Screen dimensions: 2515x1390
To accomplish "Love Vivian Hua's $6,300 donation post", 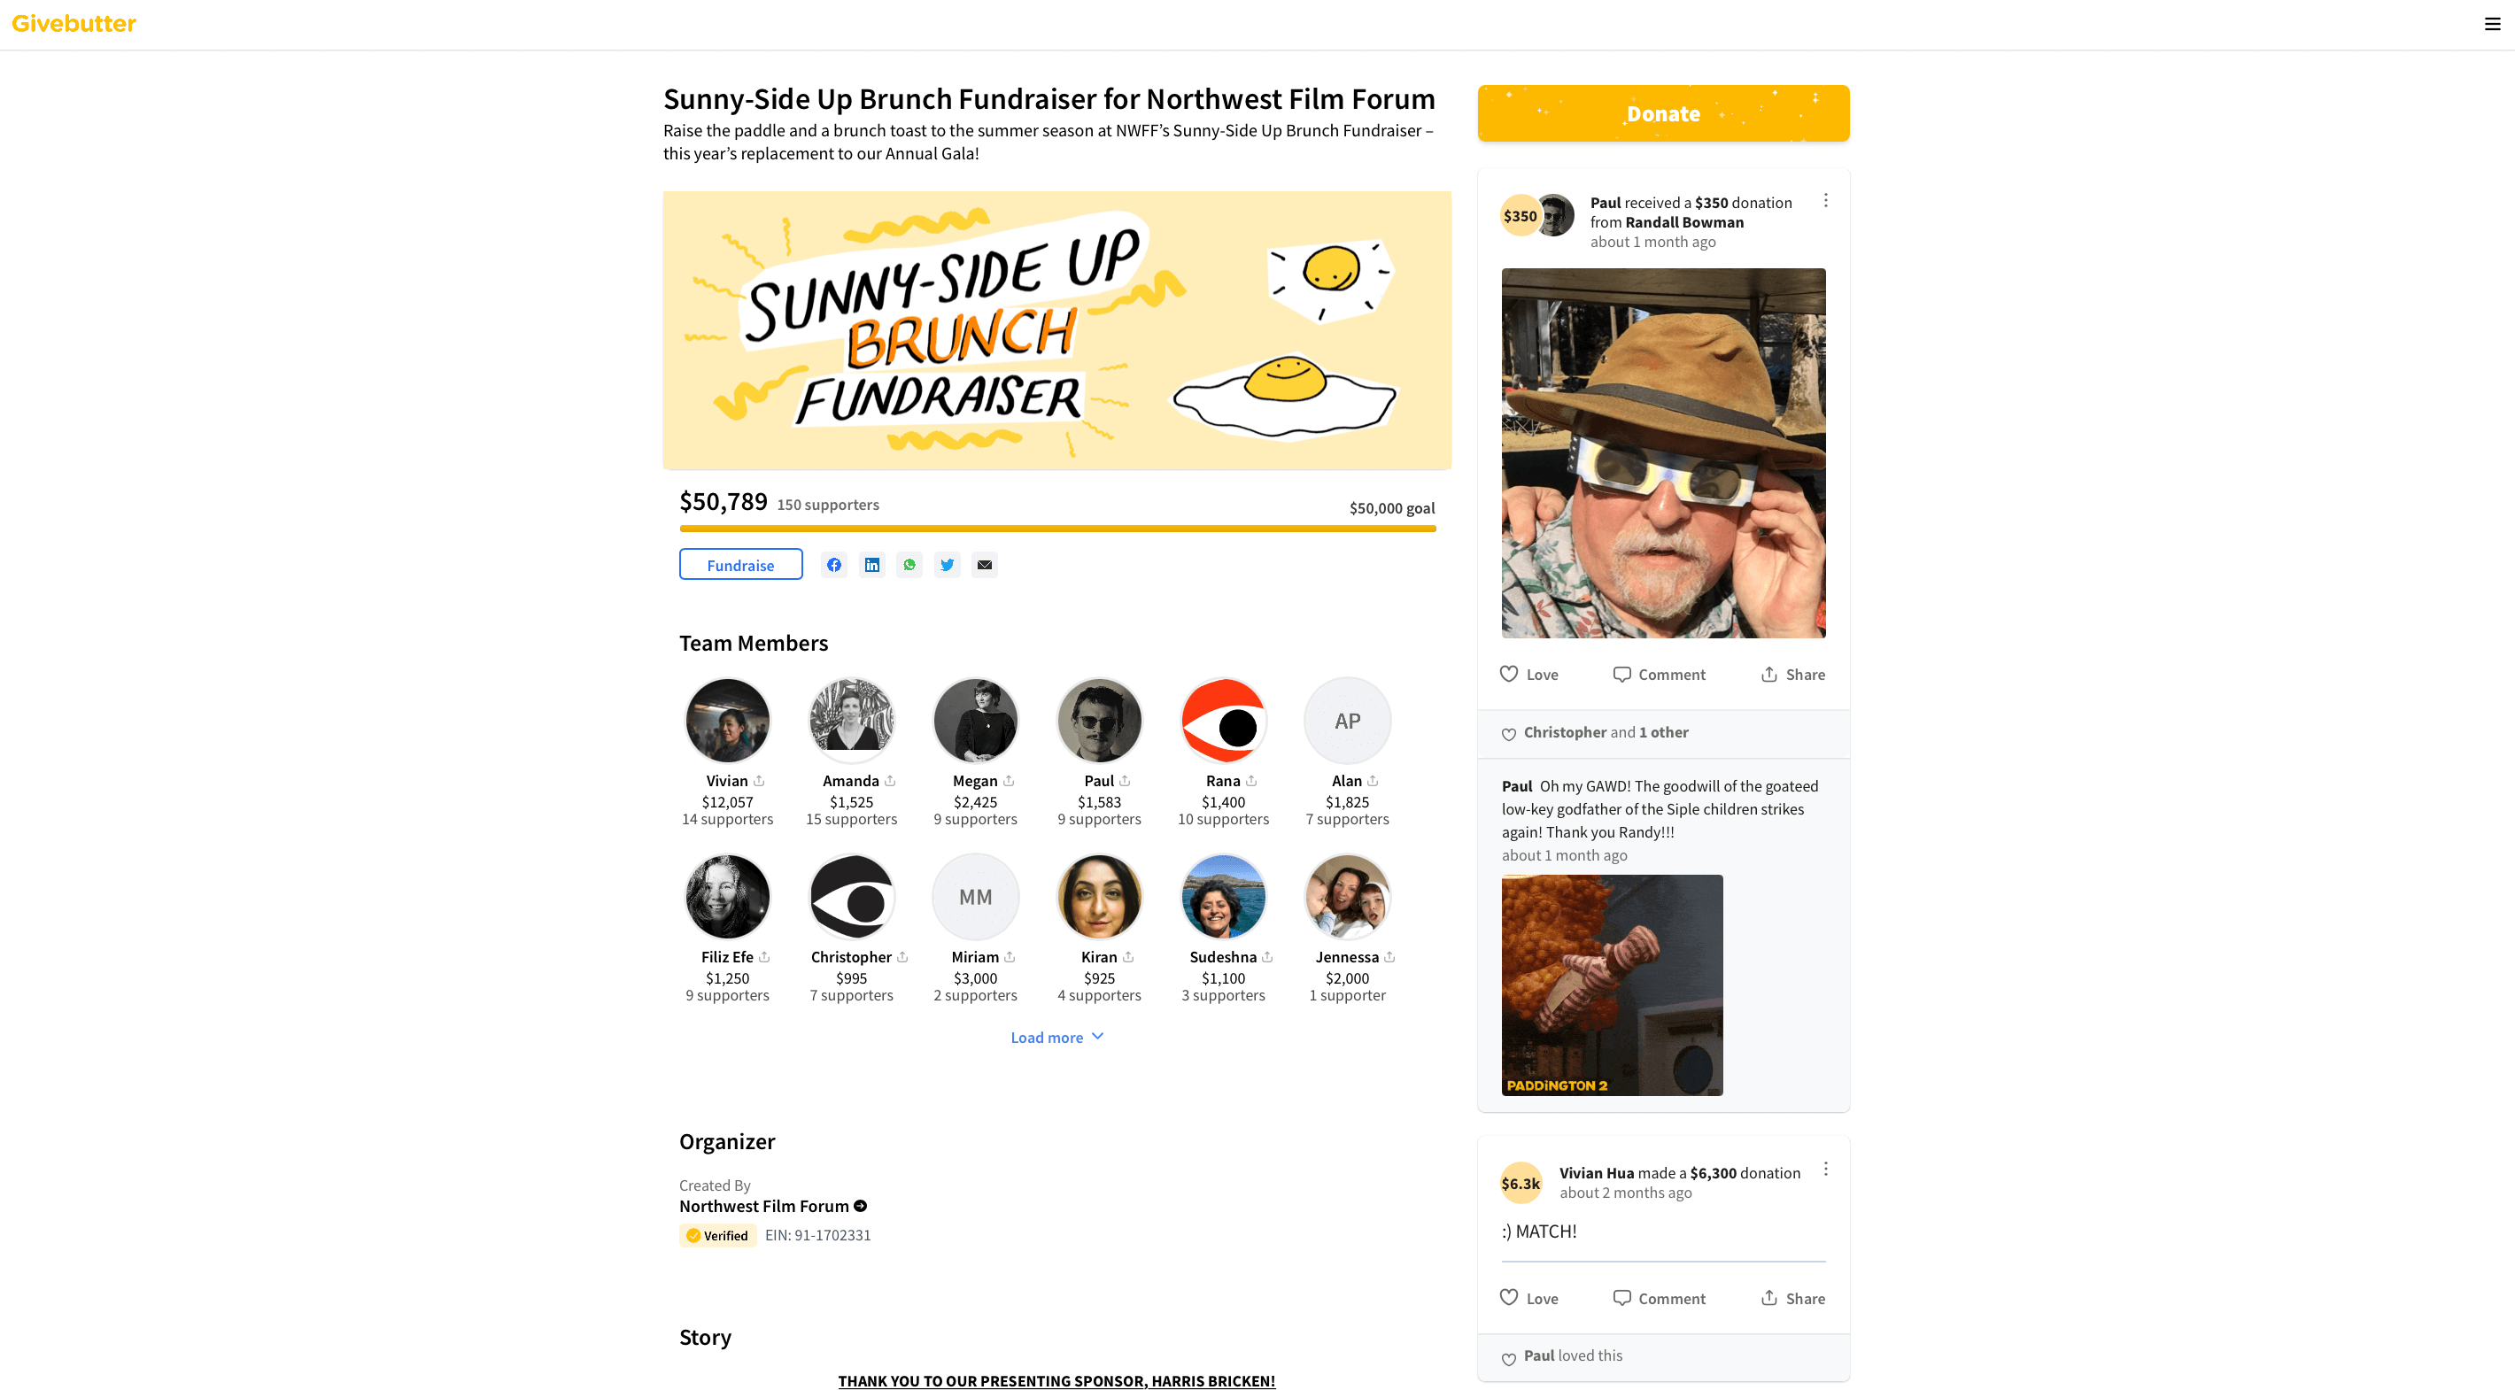I will (x=1528, y=1297).
